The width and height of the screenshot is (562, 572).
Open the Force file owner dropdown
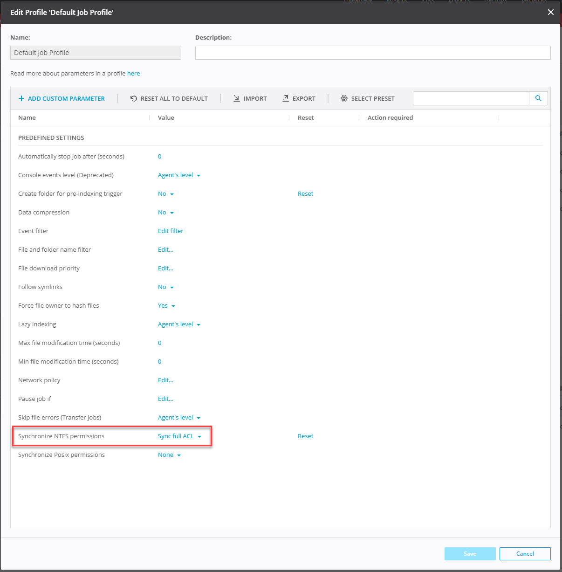[166, 306]
